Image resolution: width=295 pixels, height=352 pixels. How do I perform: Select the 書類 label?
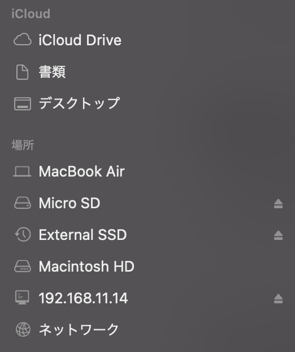pos(52,72)
